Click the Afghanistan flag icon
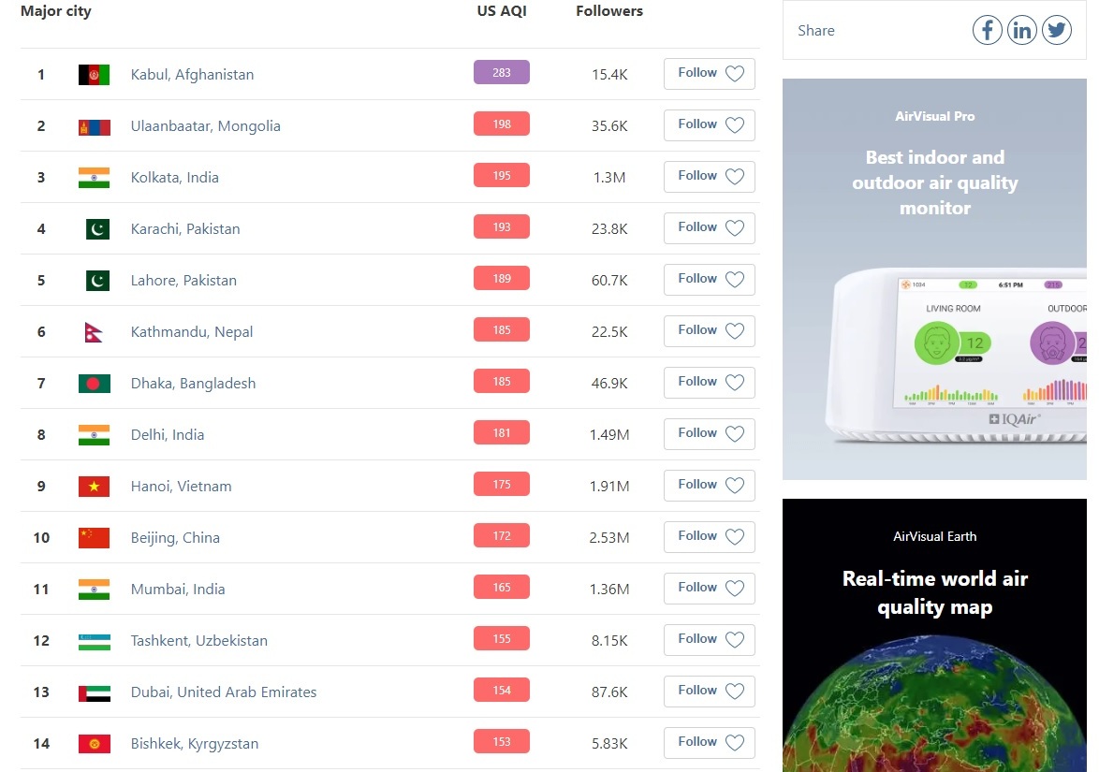 (94, 75)
